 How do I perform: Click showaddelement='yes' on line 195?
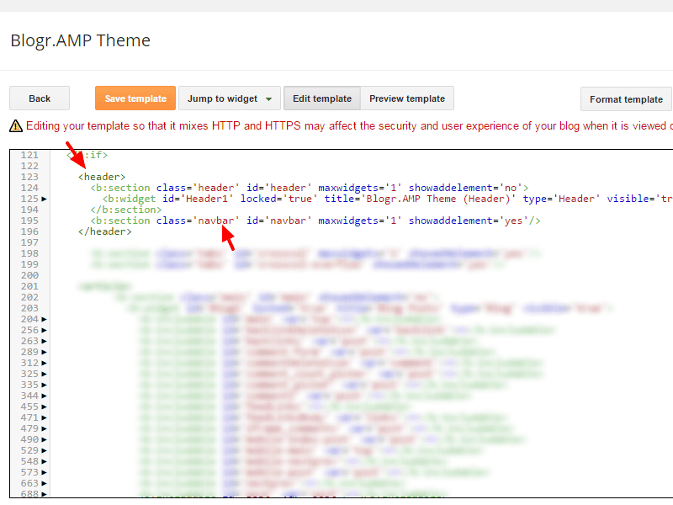(469, 221)
